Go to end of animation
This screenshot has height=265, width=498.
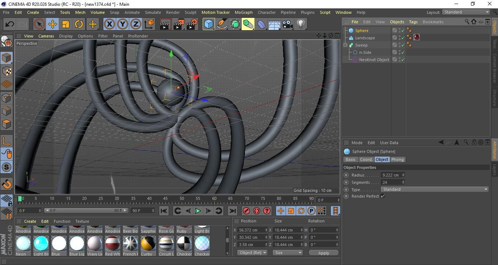click(232, 211)
